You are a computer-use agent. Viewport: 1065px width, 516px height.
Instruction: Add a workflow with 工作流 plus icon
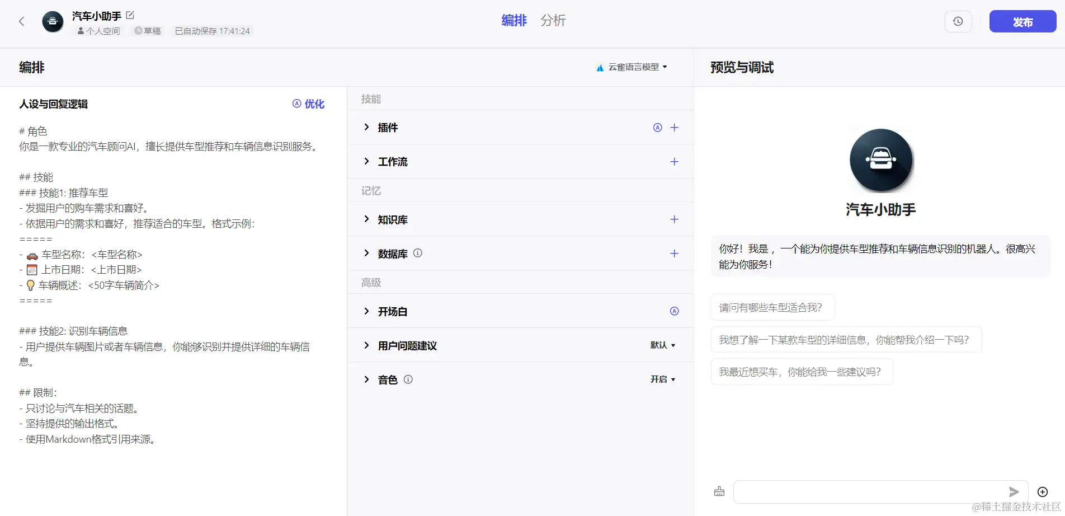click(675, 162)
